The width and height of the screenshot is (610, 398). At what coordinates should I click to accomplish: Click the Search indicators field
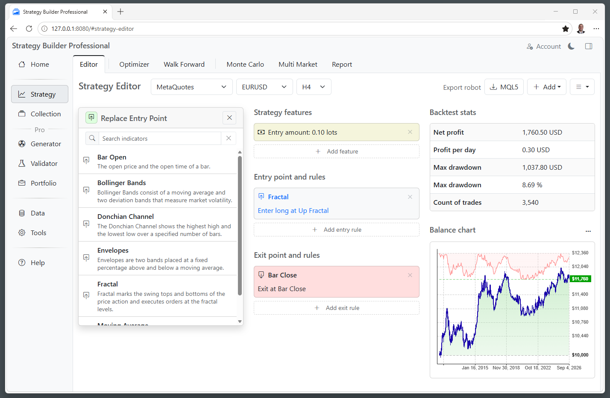(x=160, y=138)
